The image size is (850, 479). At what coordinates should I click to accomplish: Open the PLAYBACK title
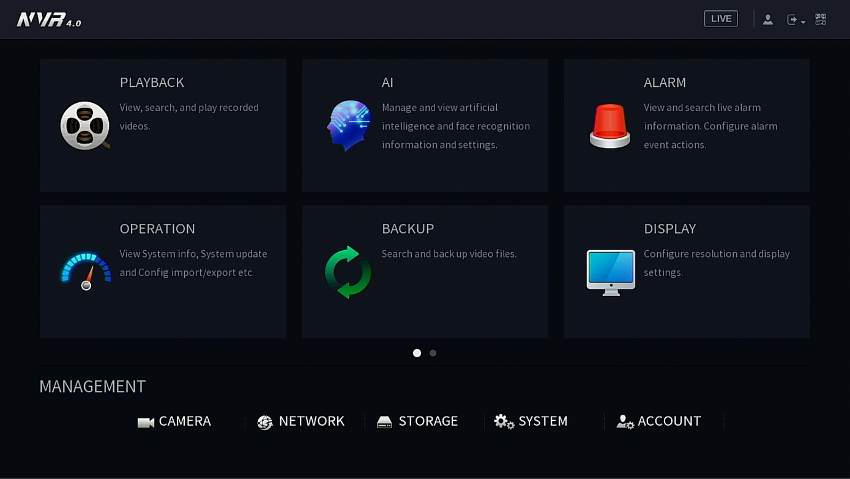pyautogui.click(x=152, y=82)
